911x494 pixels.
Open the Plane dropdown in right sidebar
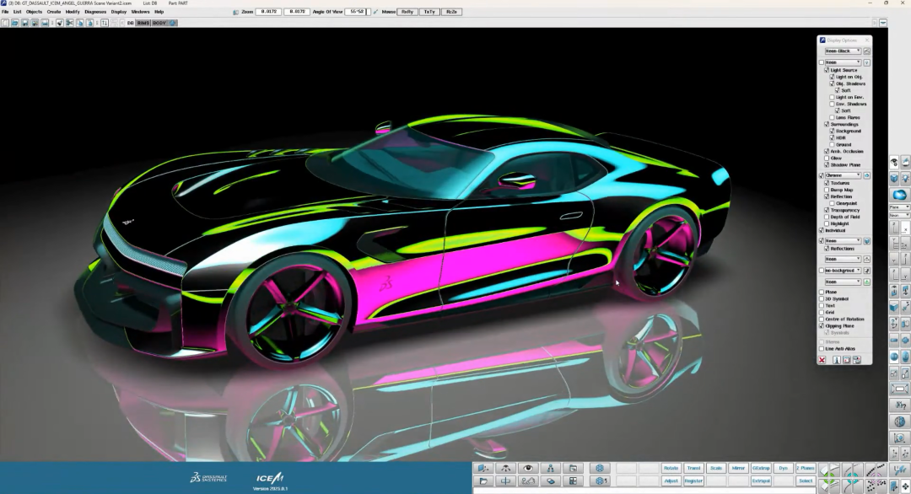pyautogui.click(x=899, y=207)
